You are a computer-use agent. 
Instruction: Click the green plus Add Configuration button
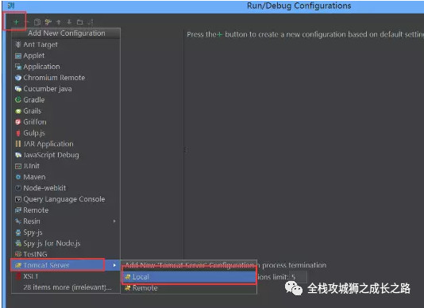pos(16,22)
